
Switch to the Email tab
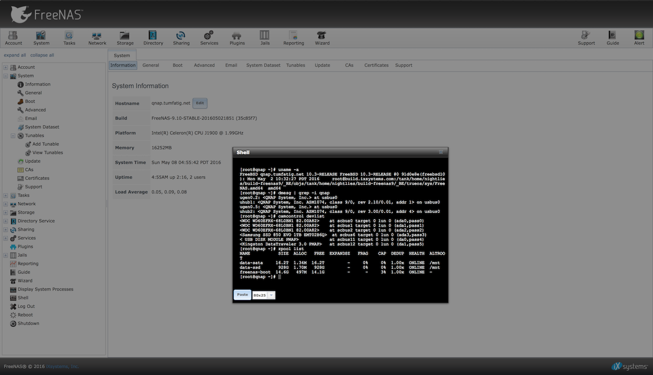pos(231,65)
